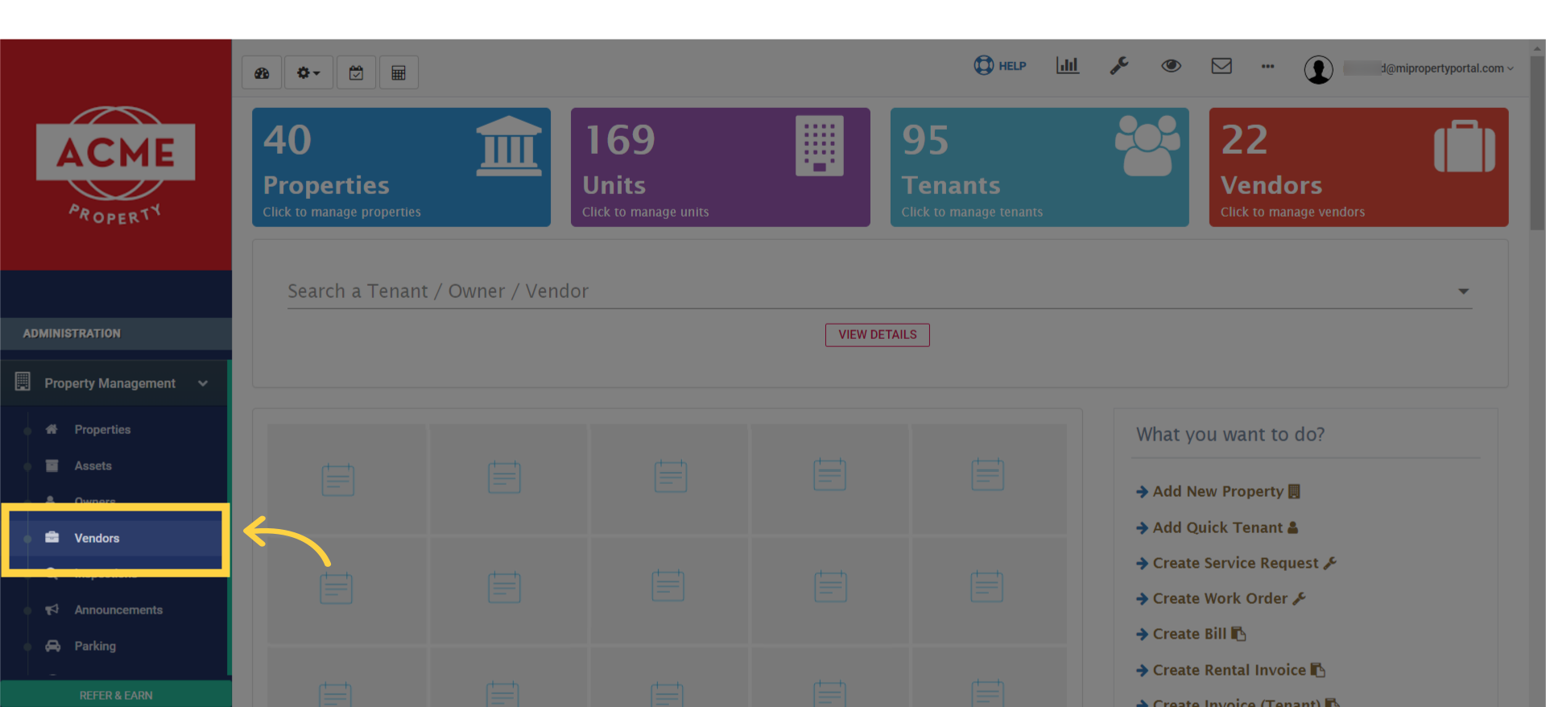Open the 40 Properties card

click(401, 167)
